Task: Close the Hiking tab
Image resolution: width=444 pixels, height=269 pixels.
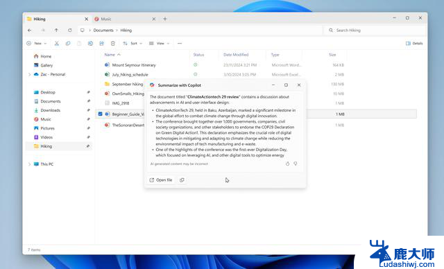Action: pos(86,19)
